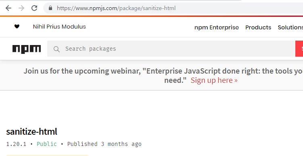The width and height of the screenshot is (303, 156).
Task: Click the browser forward arrow
Action: [21, 8]
